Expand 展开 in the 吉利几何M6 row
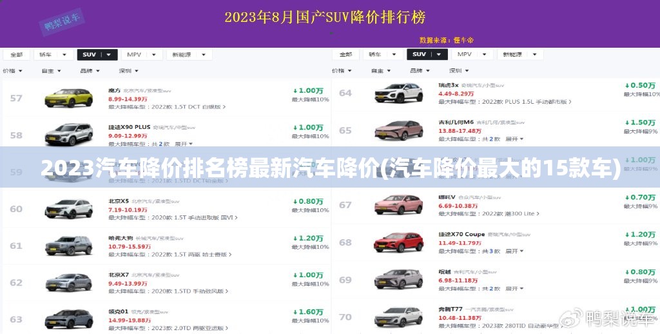 tap(514, 139)
